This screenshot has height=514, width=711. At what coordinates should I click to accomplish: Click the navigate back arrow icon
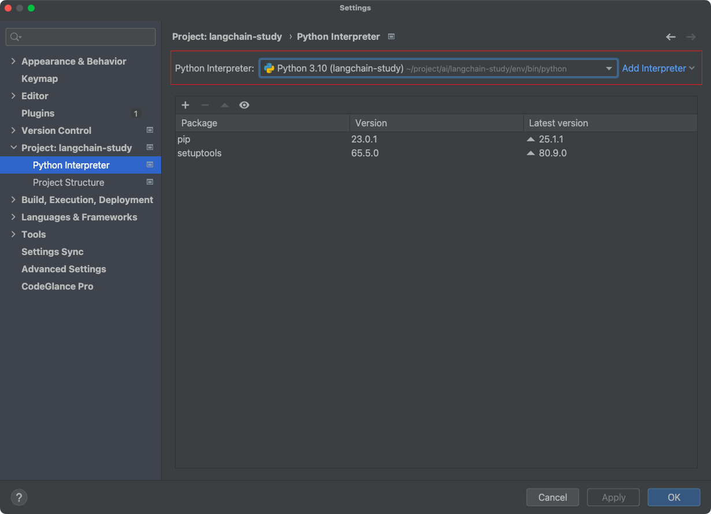click(x=670, y=36)
